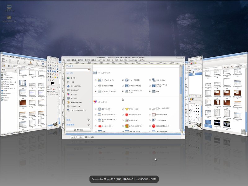Tick the デスクトップの表示 checkbox
Image resolution: width=248 pixels, height=186 pixels.
(x=122, y=86)
